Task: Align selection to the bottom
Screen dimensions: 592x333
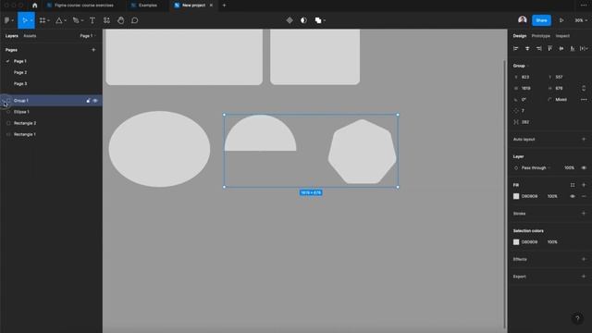Action: point(573,48)
